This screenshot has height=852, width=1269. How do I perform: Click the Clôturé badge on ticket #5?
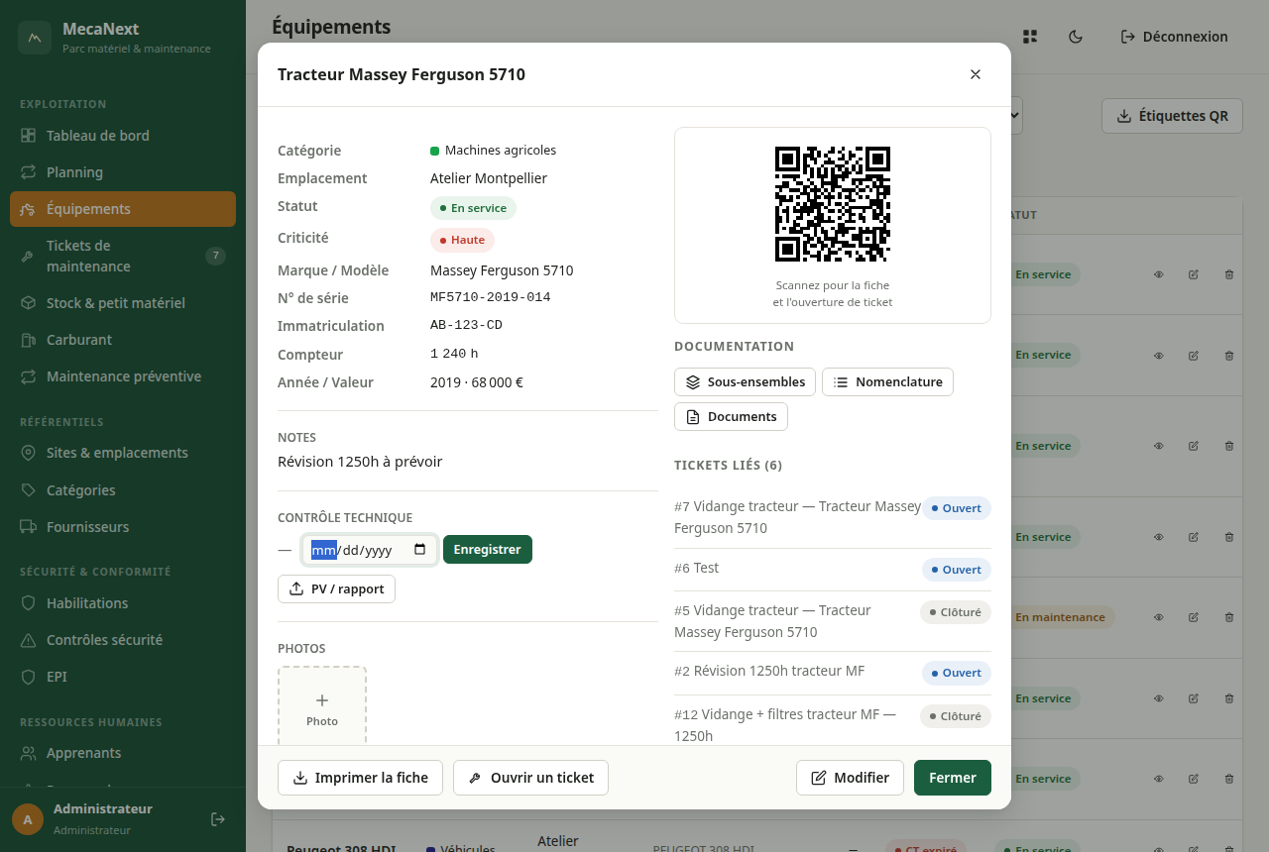coord(956,612)
